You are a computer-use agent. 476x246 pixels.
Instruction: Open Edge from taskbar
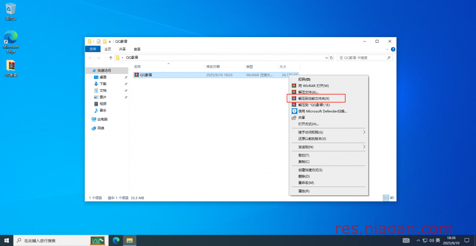(x=116, y=240)
